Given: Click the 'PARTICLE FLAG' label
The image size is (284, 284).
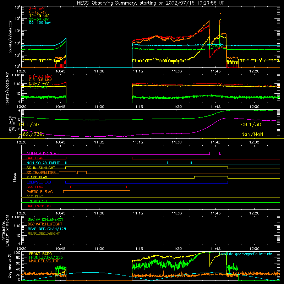Looking at the screenshot, I should coord(40,192).
